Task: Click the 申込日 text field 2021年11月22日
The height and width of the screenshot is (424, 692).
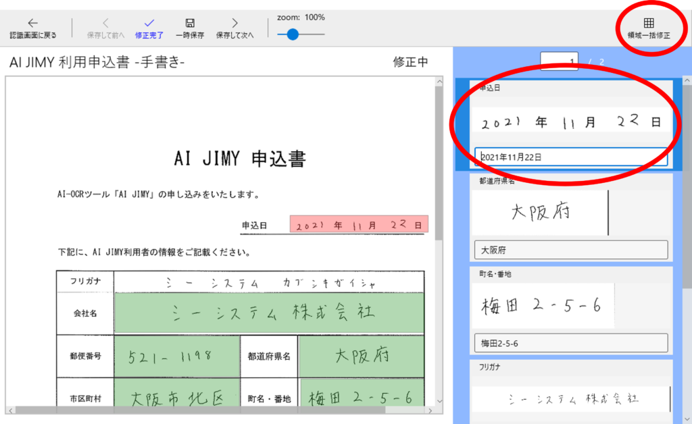Action: pyautogui.click(x=570, y=157)
